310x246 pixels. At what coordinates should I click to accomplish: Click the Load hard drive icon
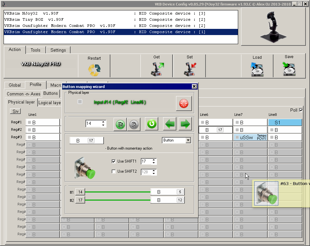coord(257,69)
